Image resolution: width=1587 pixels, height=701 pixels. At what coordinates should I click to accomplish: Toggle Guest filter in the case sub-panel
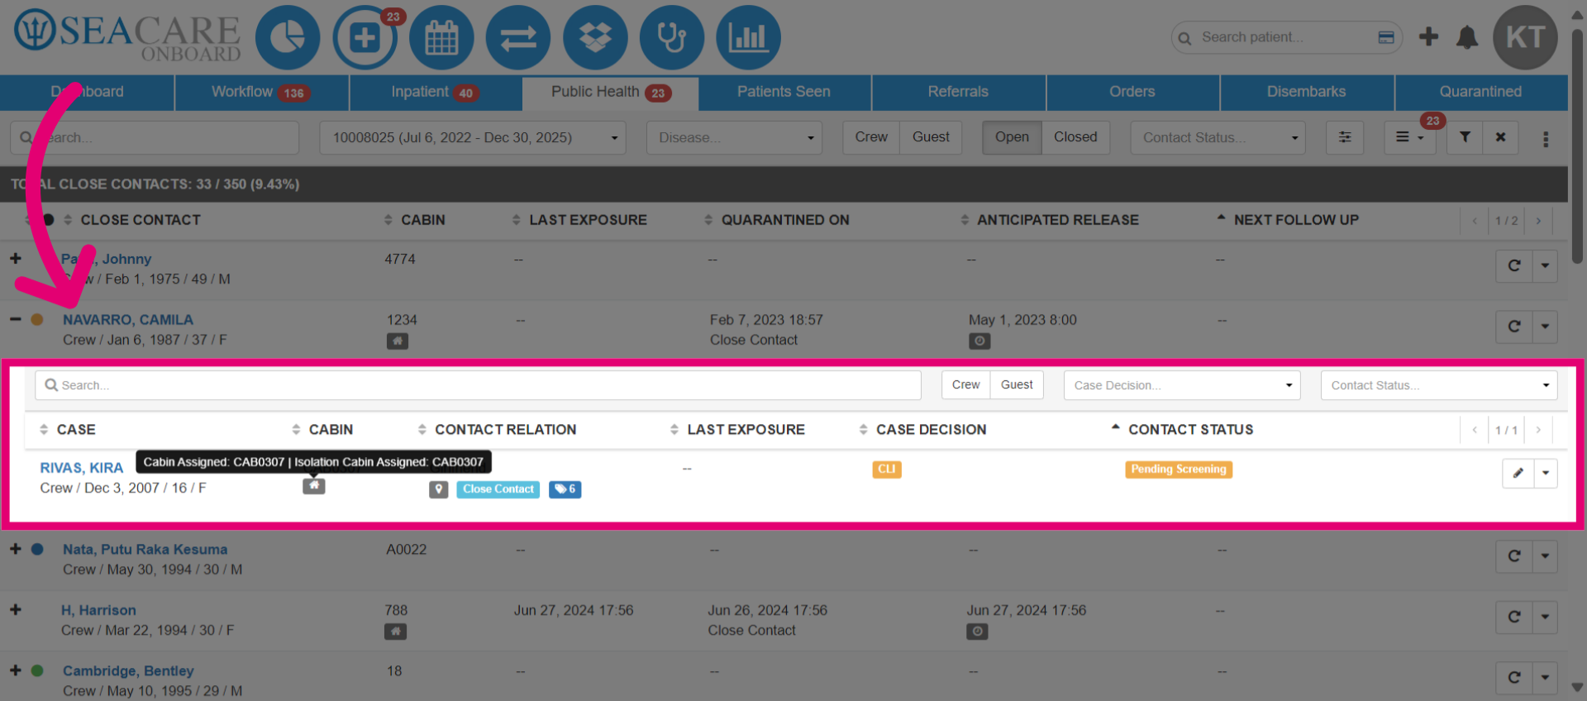point(1017,385)
